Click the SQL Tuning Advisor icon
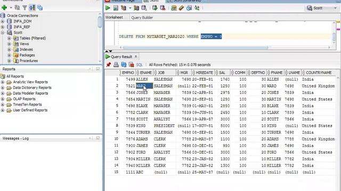This screenshot has width=341, height=191. pos(144,8)
